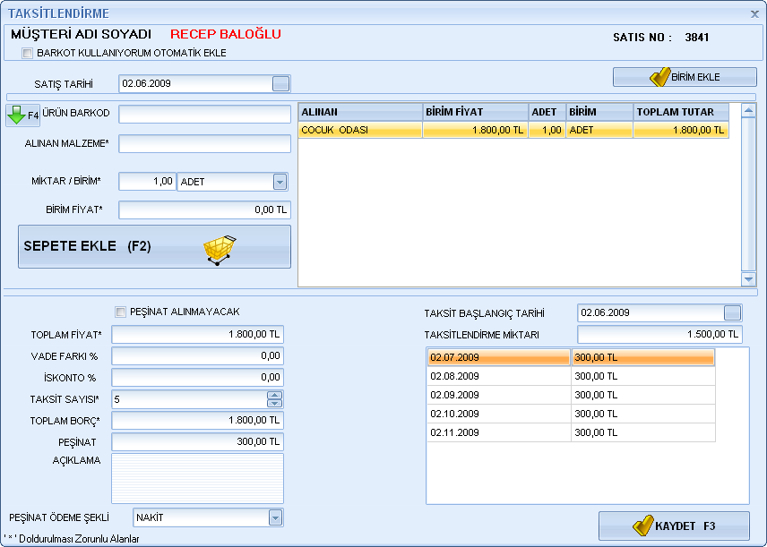Click the AÇIKLAMA text area
Viewport: 767px width, 547px height.
pyautogui.click(x=198, y=479)
